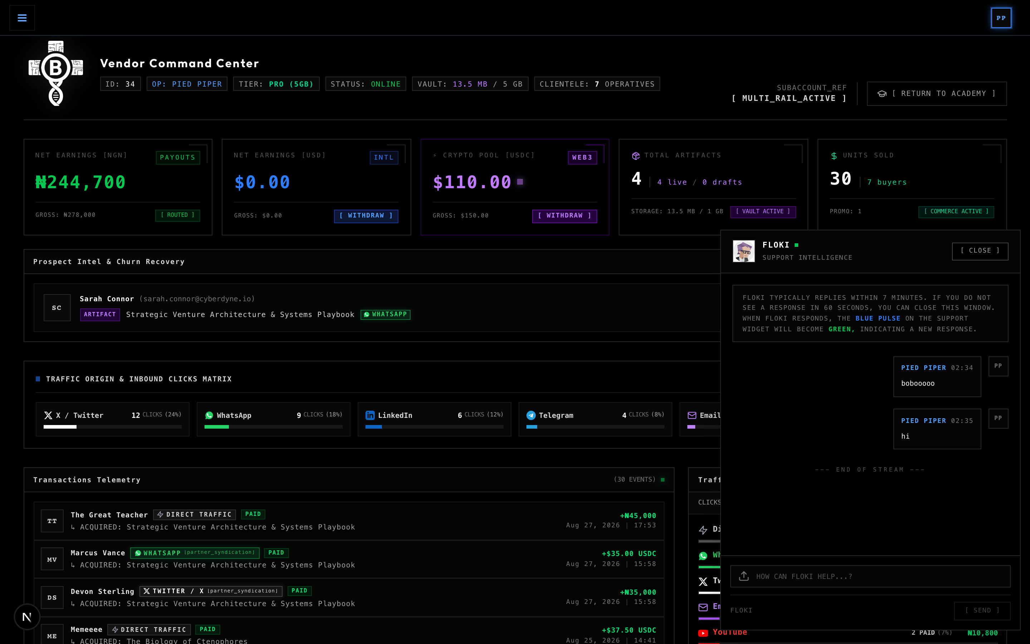Focus the 'How can Floki help' input

[x=870, y=576]
